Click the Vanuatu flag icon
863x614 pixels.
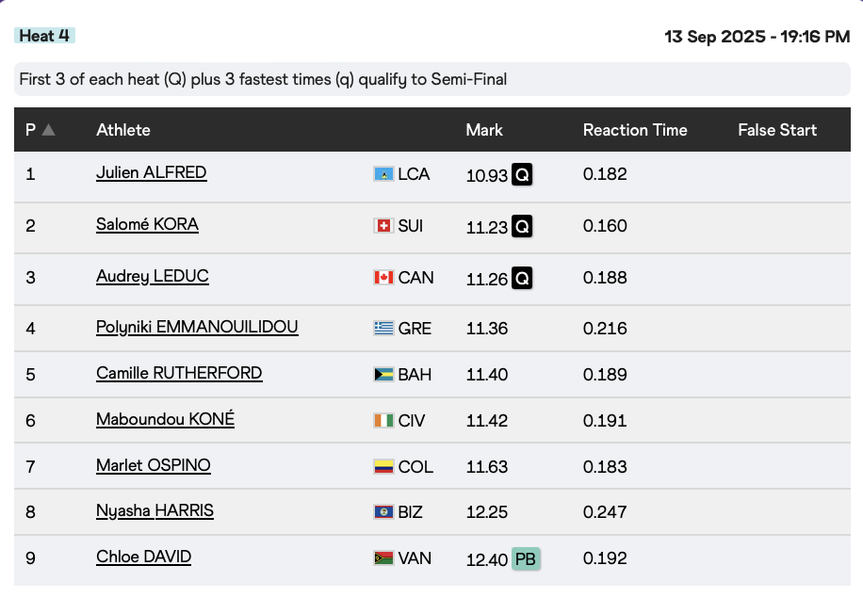[x=383, y=558]
